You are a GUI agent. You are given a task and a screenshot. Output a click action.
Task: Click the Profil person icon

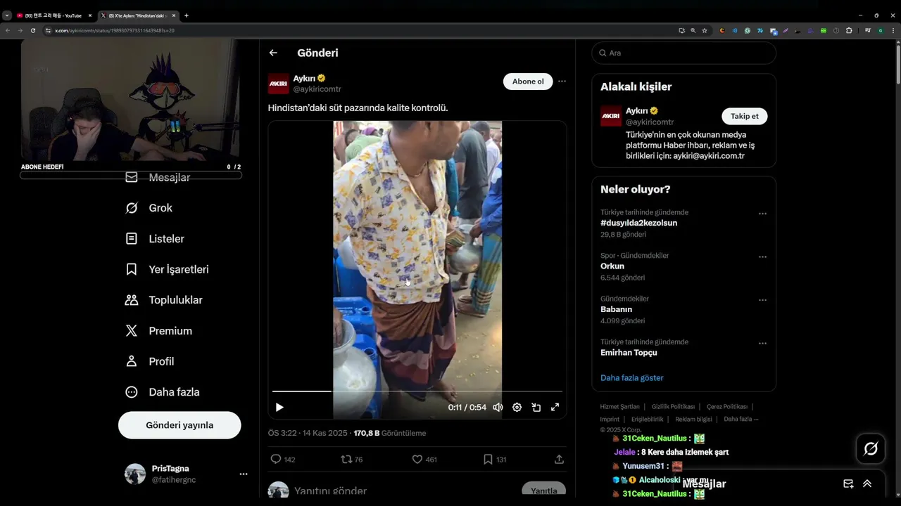click(132, 361)
